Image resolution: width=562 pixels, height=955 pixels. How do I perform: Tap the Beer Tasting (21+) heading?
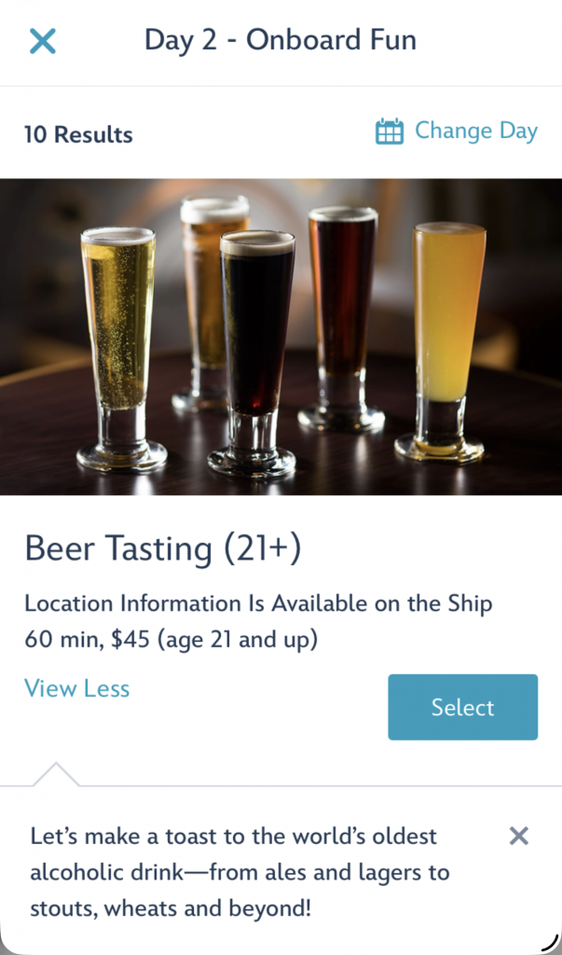pyautogui.click(x=163, y=548)
